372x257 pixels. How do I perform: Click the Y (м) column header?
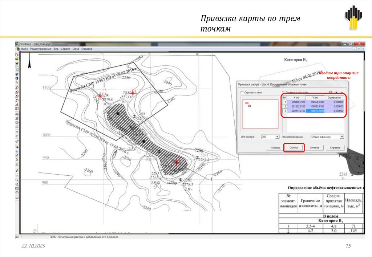click(x=315, y=98)
